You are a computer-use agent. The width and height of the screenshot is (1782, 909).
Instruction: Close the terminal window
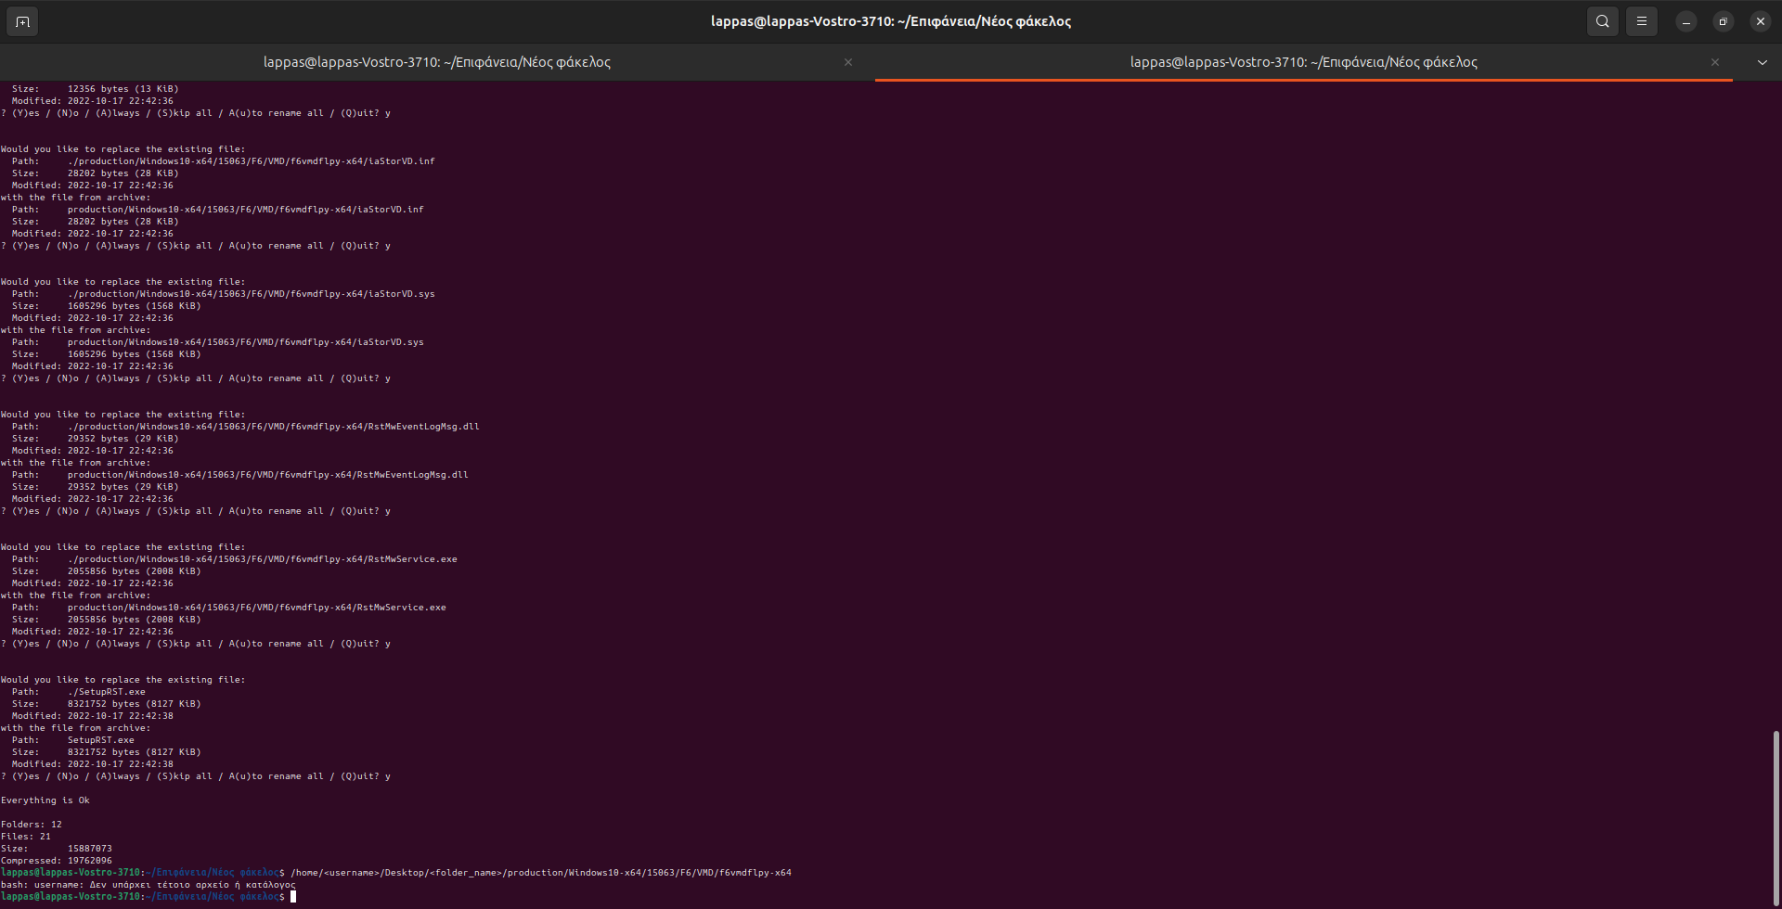point(1760,21)
